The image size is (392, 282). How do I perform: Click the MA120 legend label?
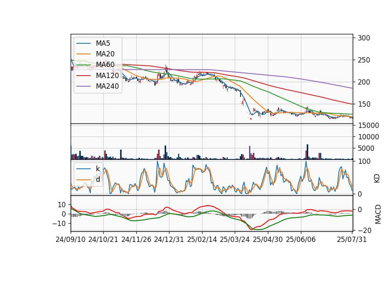pyautogui.click(x=107, y=75)
